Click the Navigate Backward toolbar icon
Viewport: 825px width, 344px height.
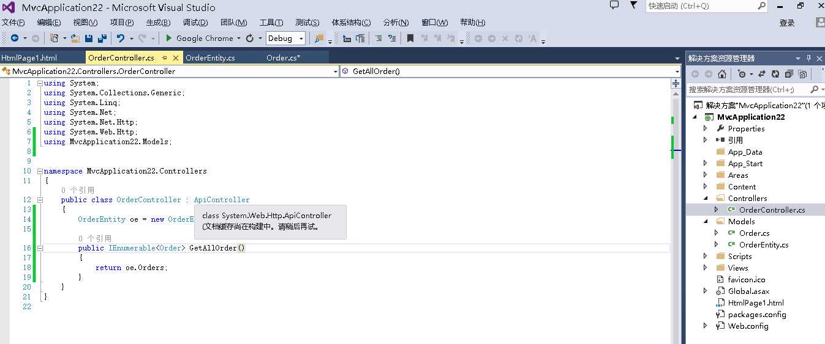click(x=14, y=38)
